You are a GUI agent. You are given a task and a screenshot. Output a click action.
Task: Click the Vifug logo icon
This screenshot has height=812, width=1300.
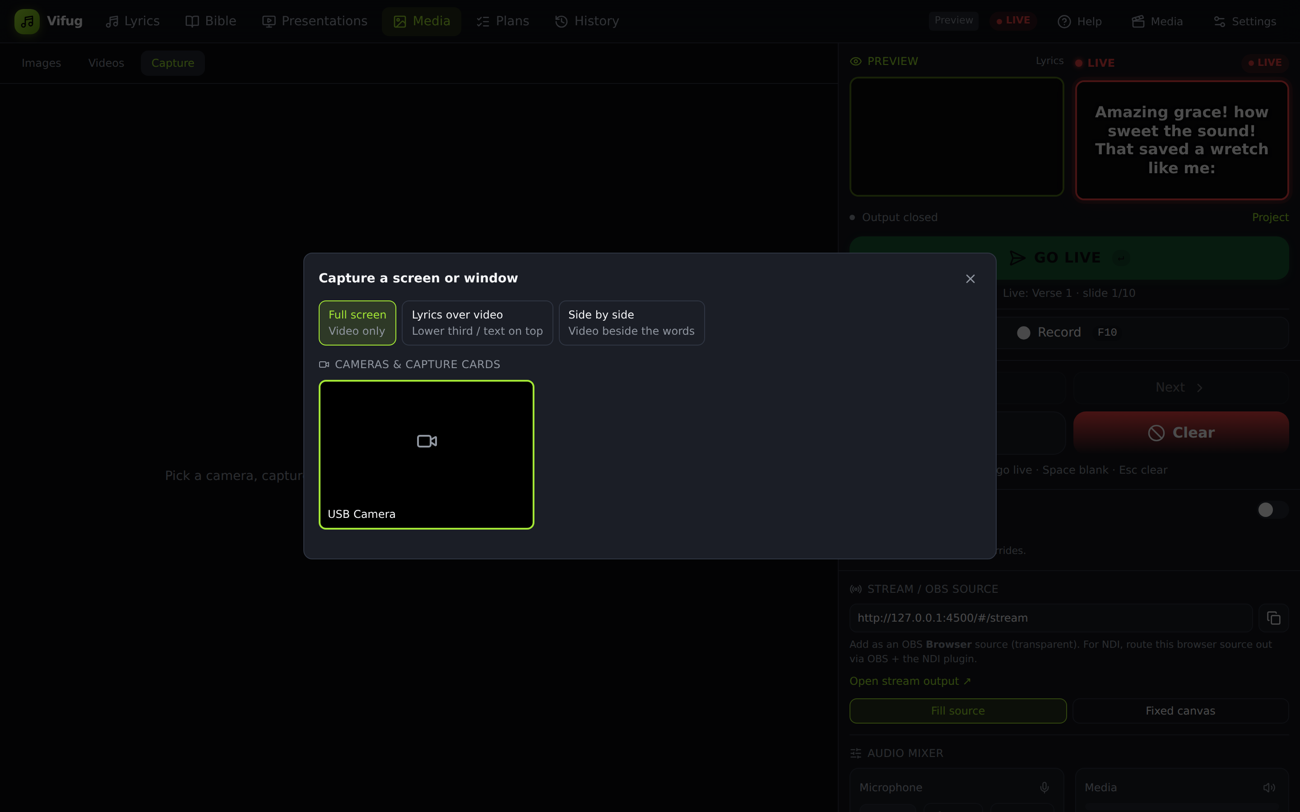coord(27,22)
